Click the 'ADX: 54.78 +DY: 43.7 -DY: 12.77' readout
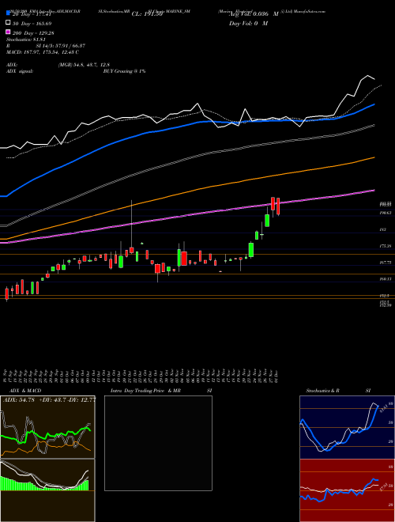Image resolution: width=395 pixels, height=522 pixels. [x=49, y=400]
